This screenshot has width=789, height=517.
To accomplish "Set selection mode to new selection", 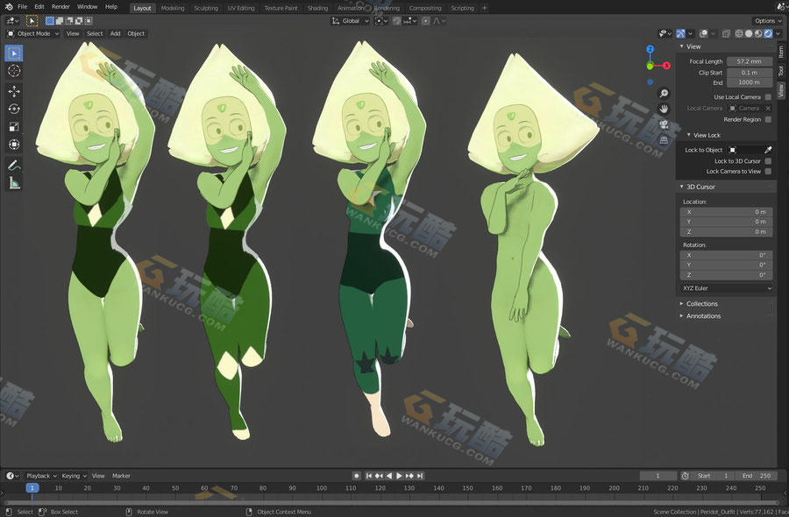I will 49,21.
